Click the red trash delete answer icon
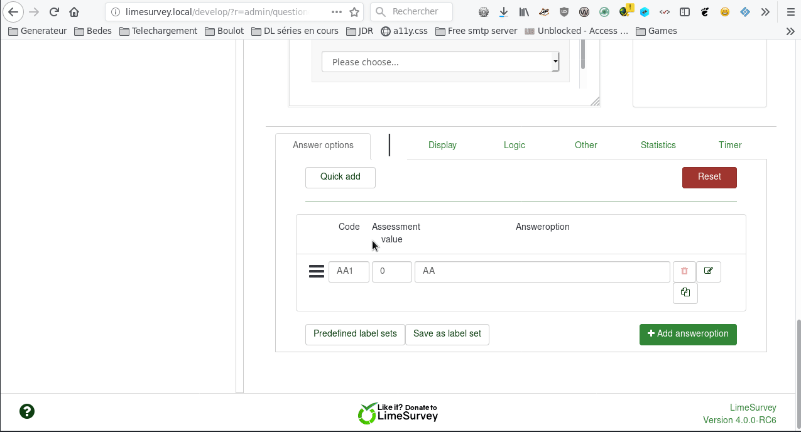 (x=684, y=271)
